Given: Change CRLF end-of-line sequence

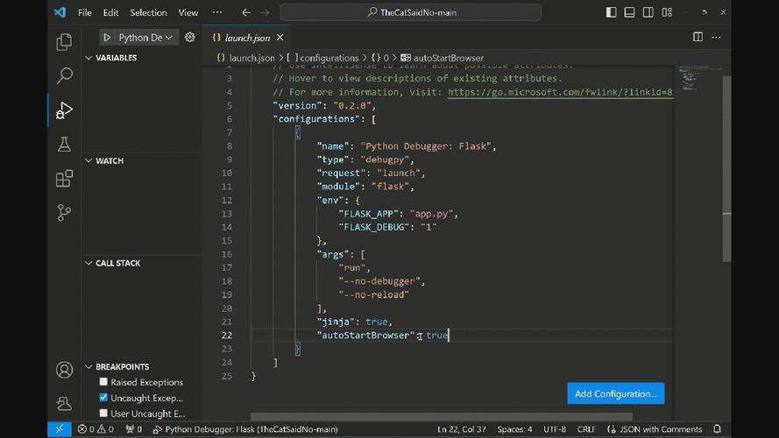Looking at the screenshot, I should pyautogui.click(x=586, y=429).
